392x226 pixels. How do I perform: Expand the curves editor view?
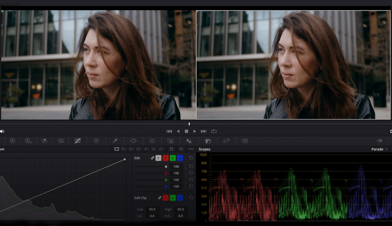pos(171,149)
